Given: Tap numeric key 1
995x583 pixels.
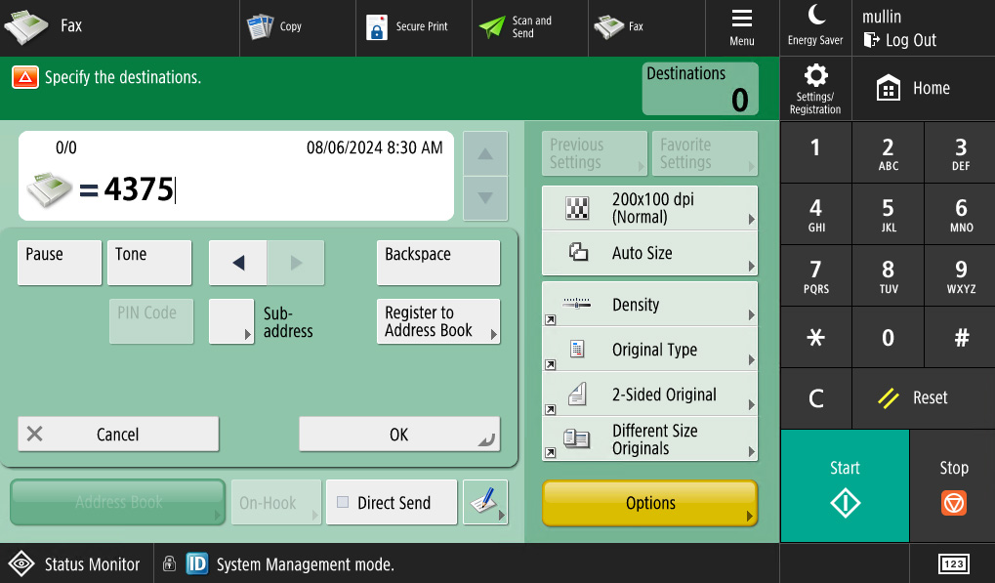Looking at the screenshot, I should (815, 152).
